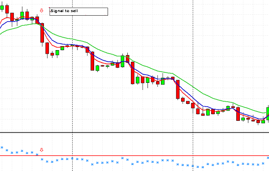Click the tall red candle directly beneath the sell arrow
This screenshot has width=269, height=171.
42,33
